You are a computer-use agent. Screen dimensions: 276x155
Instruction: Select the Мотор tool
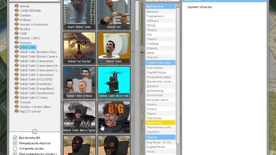pos(160,25)
